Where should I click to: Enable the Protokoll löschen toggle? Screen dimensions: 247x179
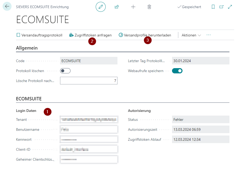tap(65, 71)
